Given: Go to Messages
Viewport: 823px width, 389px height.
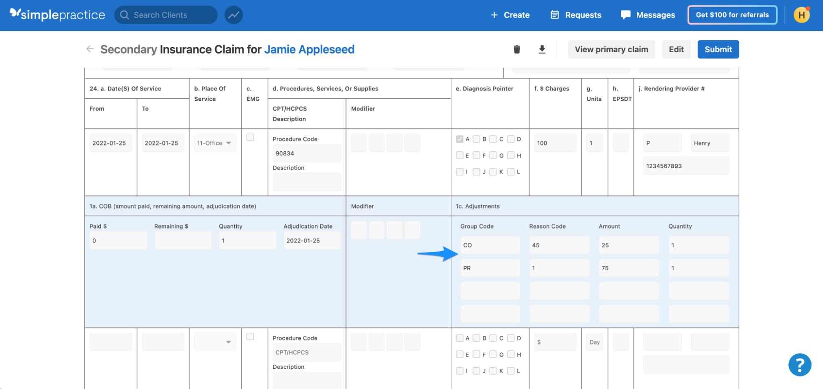Looking at the screenshot, I should [647, 15].
